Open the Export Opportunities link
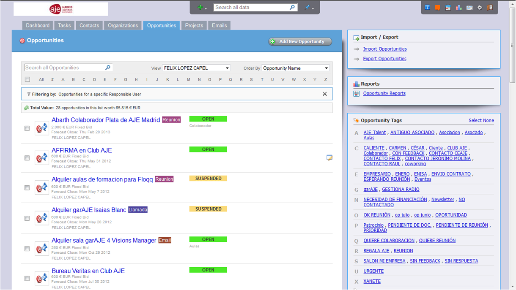 [x=384, y=59]
